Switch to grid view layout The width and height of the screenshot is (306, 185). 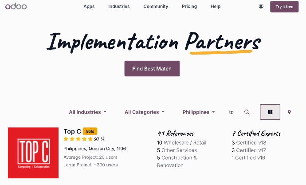click(270, 112)
